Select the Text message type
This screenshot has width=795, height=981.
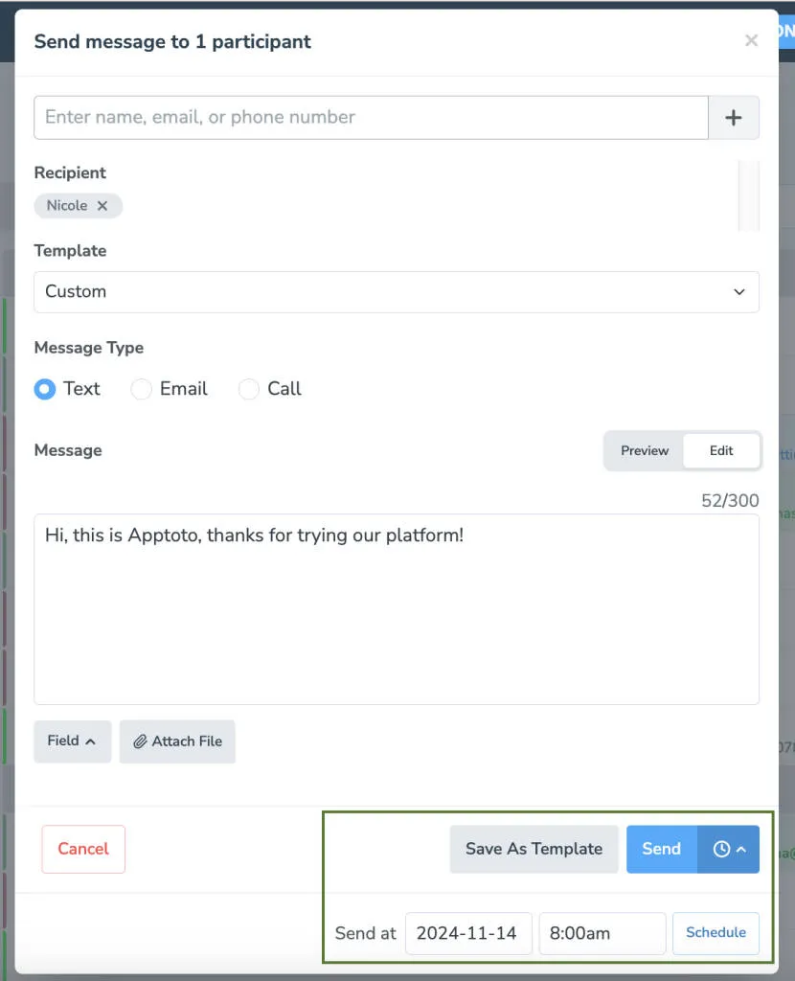point(44,389)
